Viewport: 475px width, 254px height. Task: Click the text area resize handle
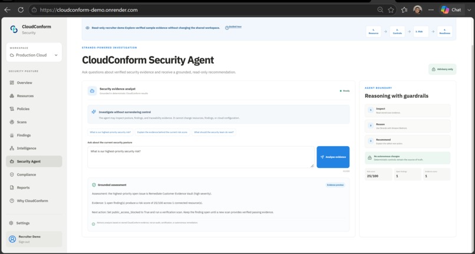312,166
